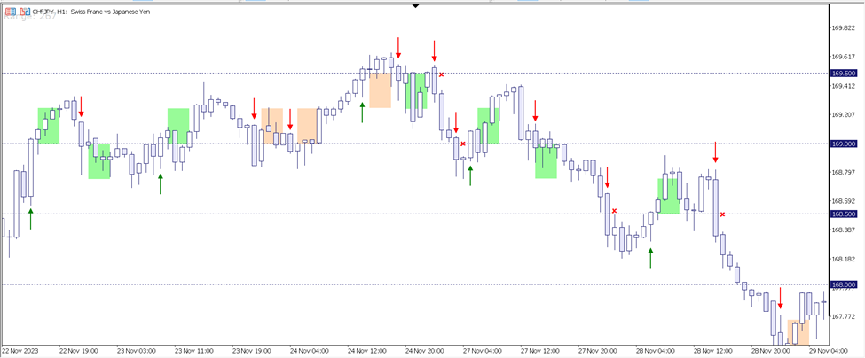This screenshot has width=865, height=358.
Task: Click the '27 Nov 12:00' time axis label
Action: pyautogui.click(x=540, y=350)
